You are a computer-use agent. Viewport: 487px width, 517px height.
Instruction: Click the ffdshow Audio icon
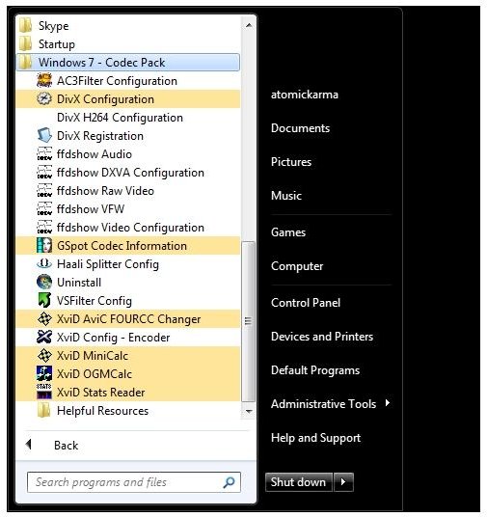pyautogui.click(x=44, y=154)
